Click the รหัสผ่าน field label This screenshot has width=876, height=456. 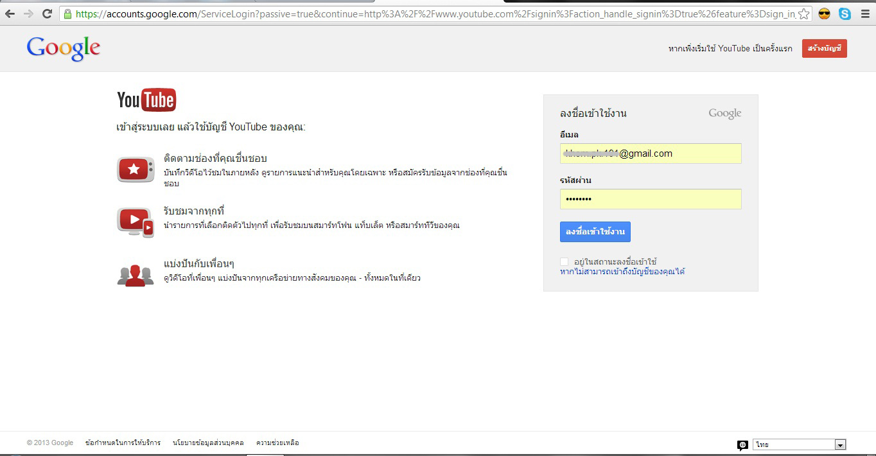575,180
